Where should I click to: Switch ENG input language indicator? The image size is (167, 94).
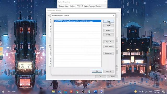[x=150, y=92]
